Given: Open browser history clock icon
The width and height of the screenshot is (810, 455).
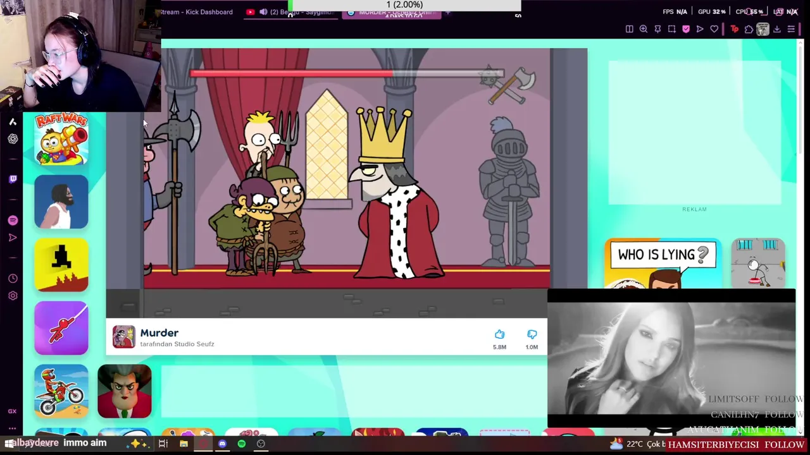Looking at the screenshot, I should coord(13,278).
